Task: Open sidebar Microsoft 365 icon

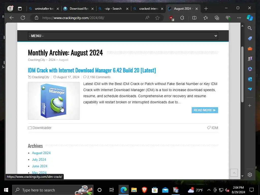Action: (x=250, y=69)
